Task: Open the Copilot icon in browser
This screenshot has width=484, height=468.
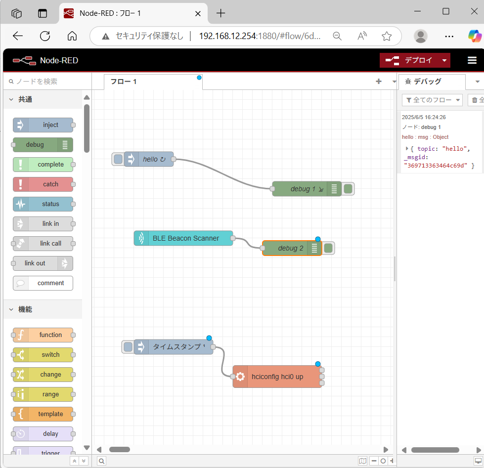Action: click(475, 36)
